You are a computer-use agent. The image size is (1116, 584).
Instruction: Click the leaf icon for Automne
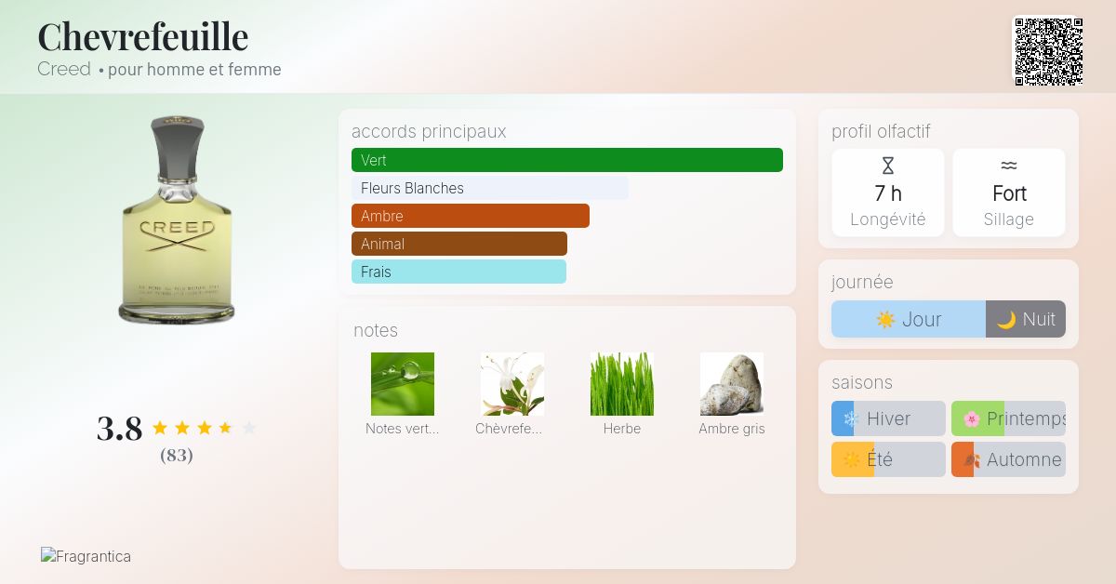click(971, 460)
